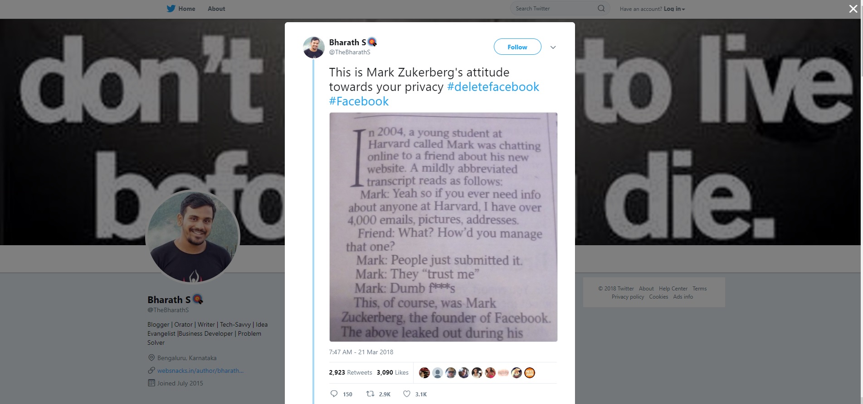Open last liker avatar with orange badge
This screenshot has width=863, height=404.
(530, 373)
